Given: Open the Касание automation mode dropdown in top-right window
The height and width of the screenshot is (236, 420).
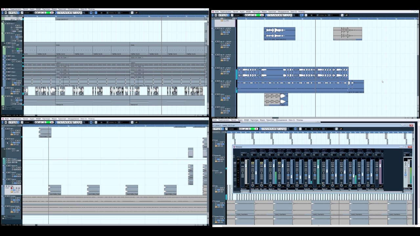Looking at the screenshot, I should [239, 15].
